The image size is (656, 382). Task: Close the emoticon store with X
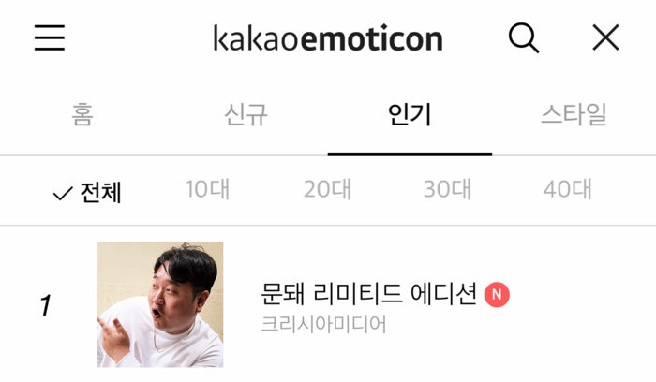point(605,37)
